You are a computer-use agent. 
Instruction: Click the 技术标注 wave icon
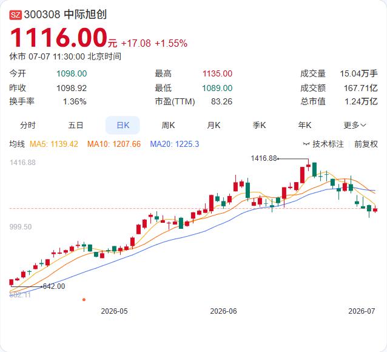(306, 144)
